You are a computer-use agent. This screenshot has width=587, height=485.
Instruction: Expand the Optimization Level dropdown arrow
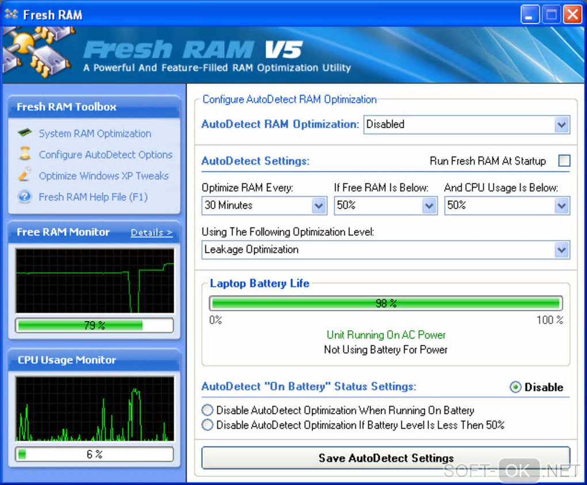(x=561, y=250)
